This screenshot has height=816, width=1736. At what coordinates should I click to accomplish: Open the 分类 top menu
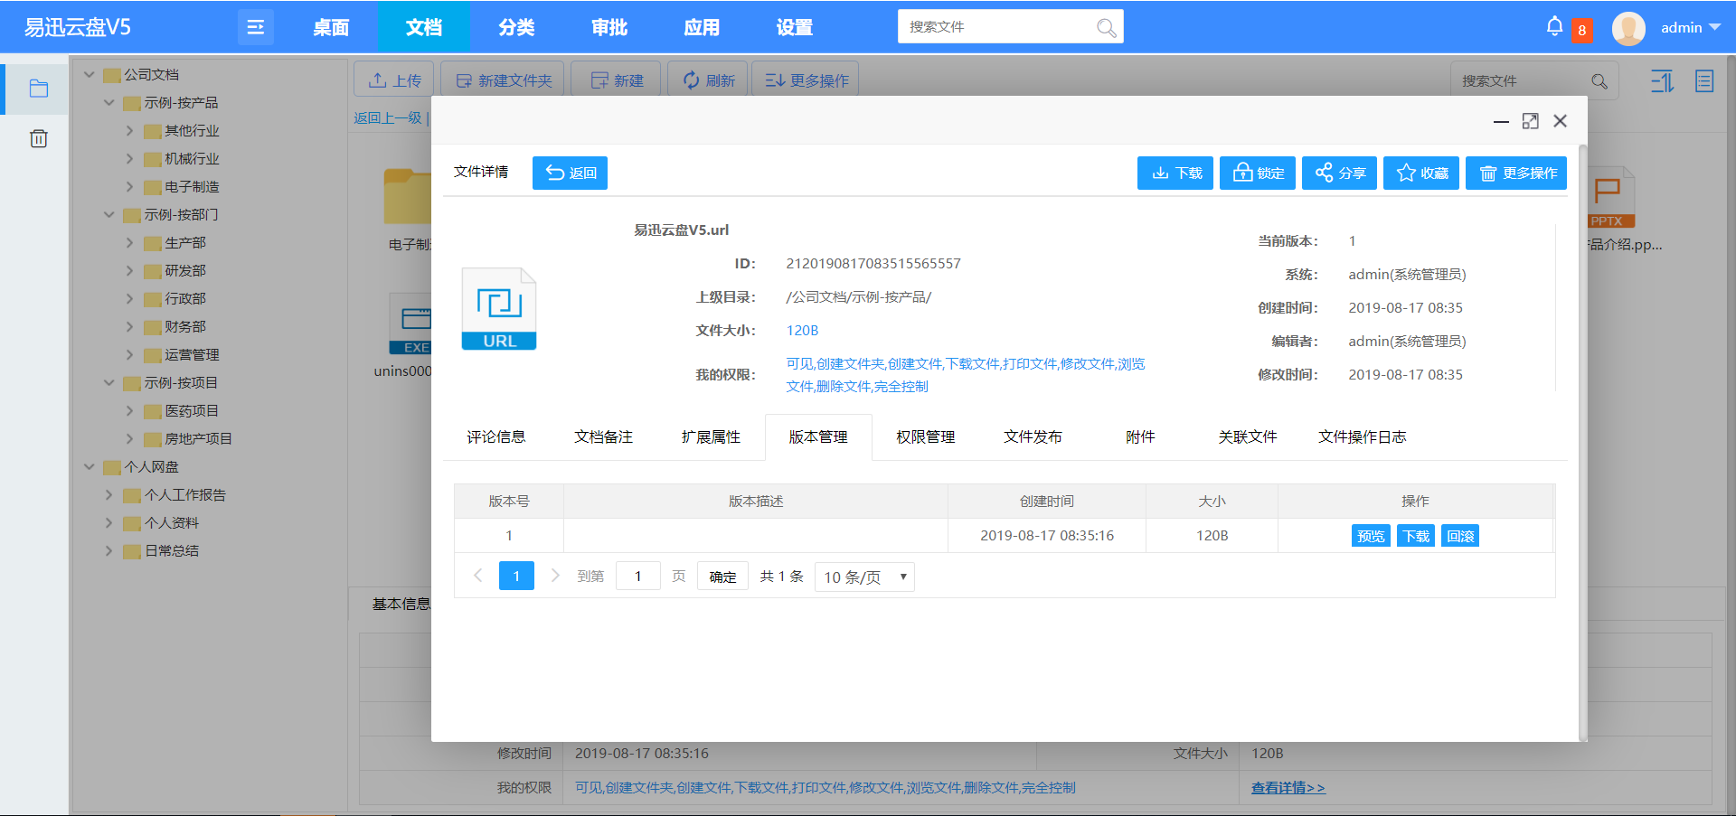[516, 27]
